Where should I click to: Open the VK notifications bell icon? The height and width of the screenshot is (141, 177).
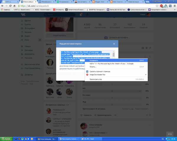(81, 14)
